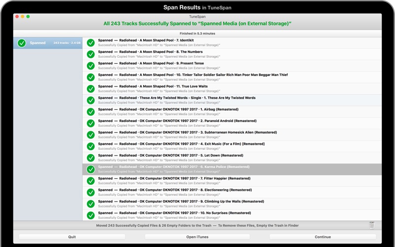Select the '1. Airbag (Remastered)' title
The image size is (395, 247).
pos(219,109)
